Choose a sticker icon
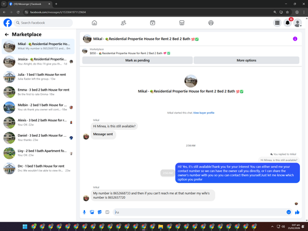This screenshot has height=231, width=308. coord(100,212)
